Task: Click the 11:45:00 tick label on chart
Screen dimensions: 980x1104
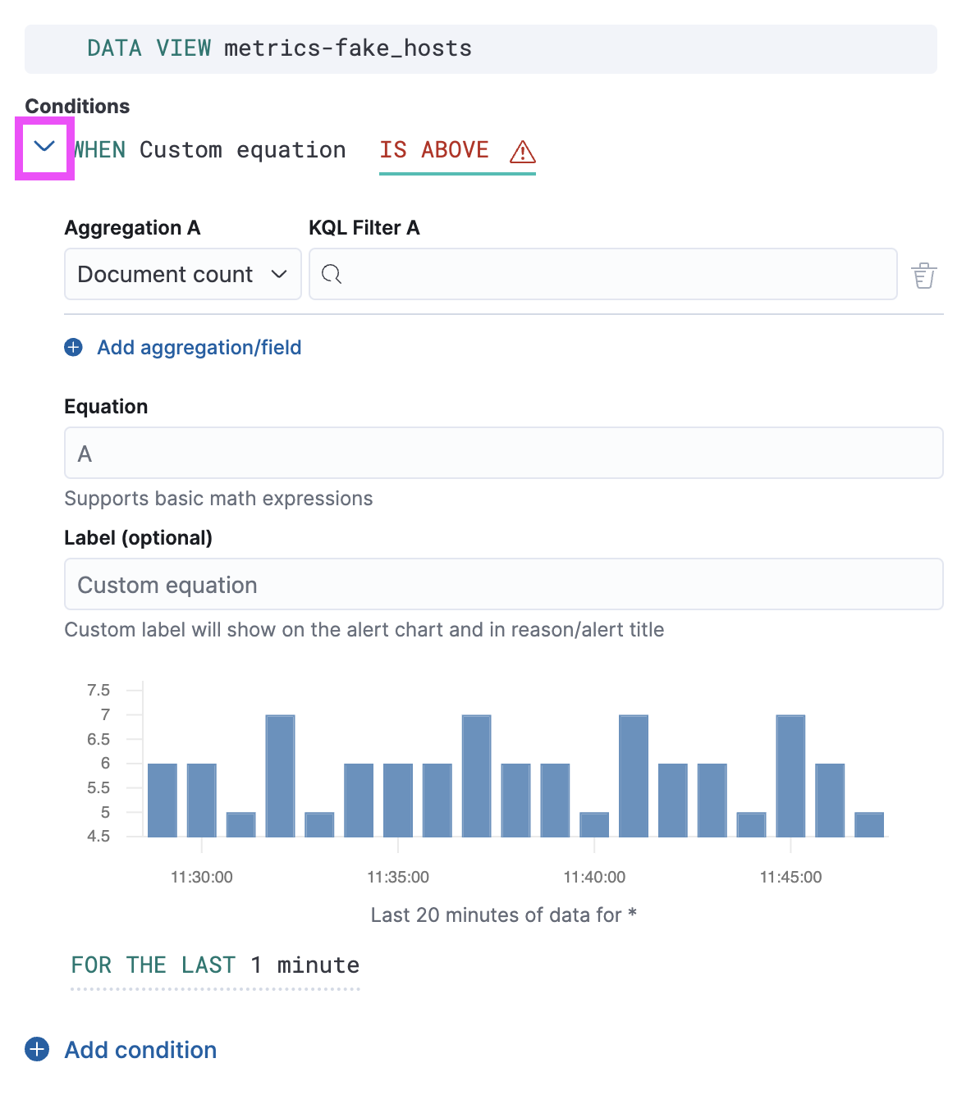Action: click(790, 877)
